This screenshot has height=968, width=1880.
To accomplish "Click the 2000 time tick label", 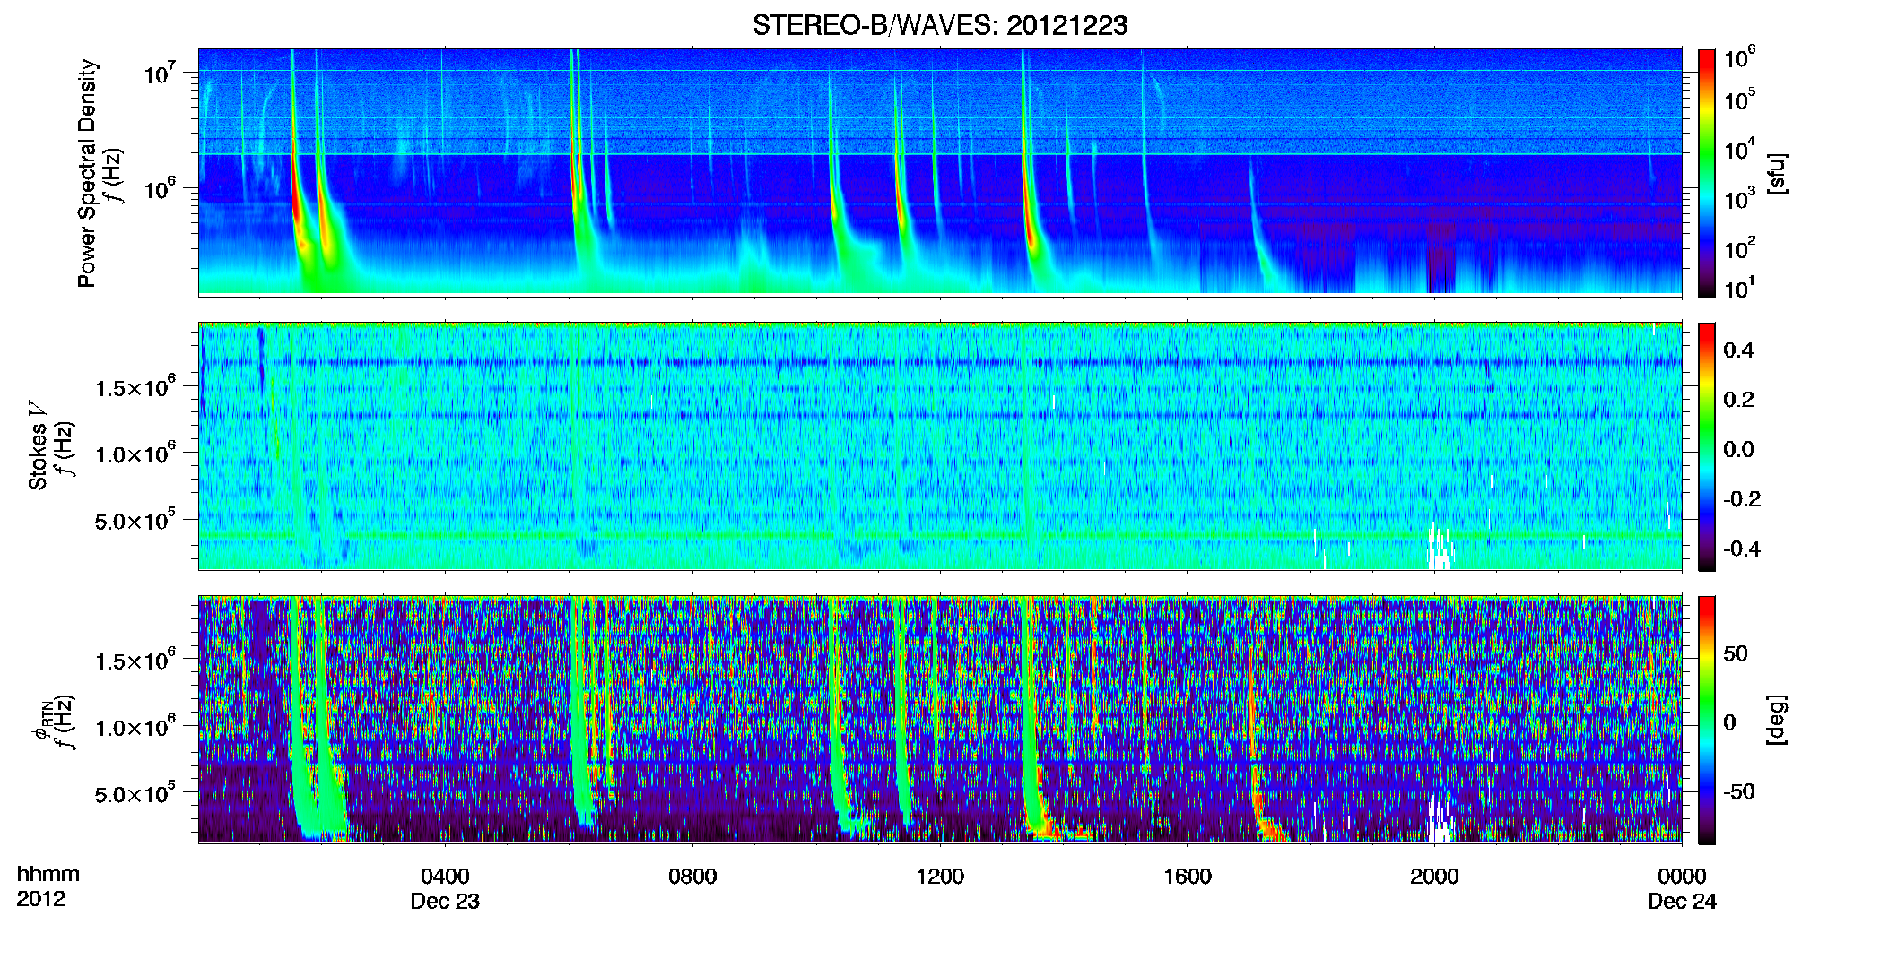I will 1434,877.
